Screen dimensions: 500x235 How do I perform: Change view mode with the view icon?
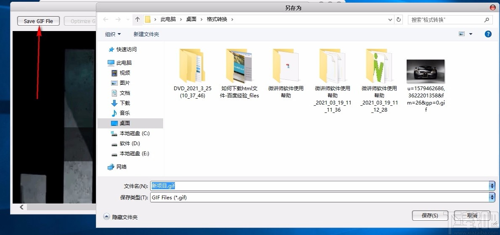[462, 34]
